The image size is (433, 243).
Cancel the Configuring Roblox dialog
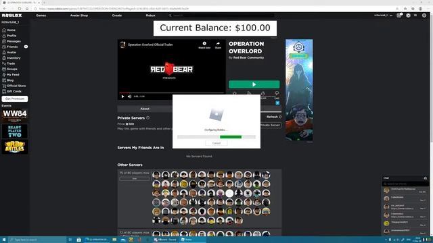(x=216, y=143)
